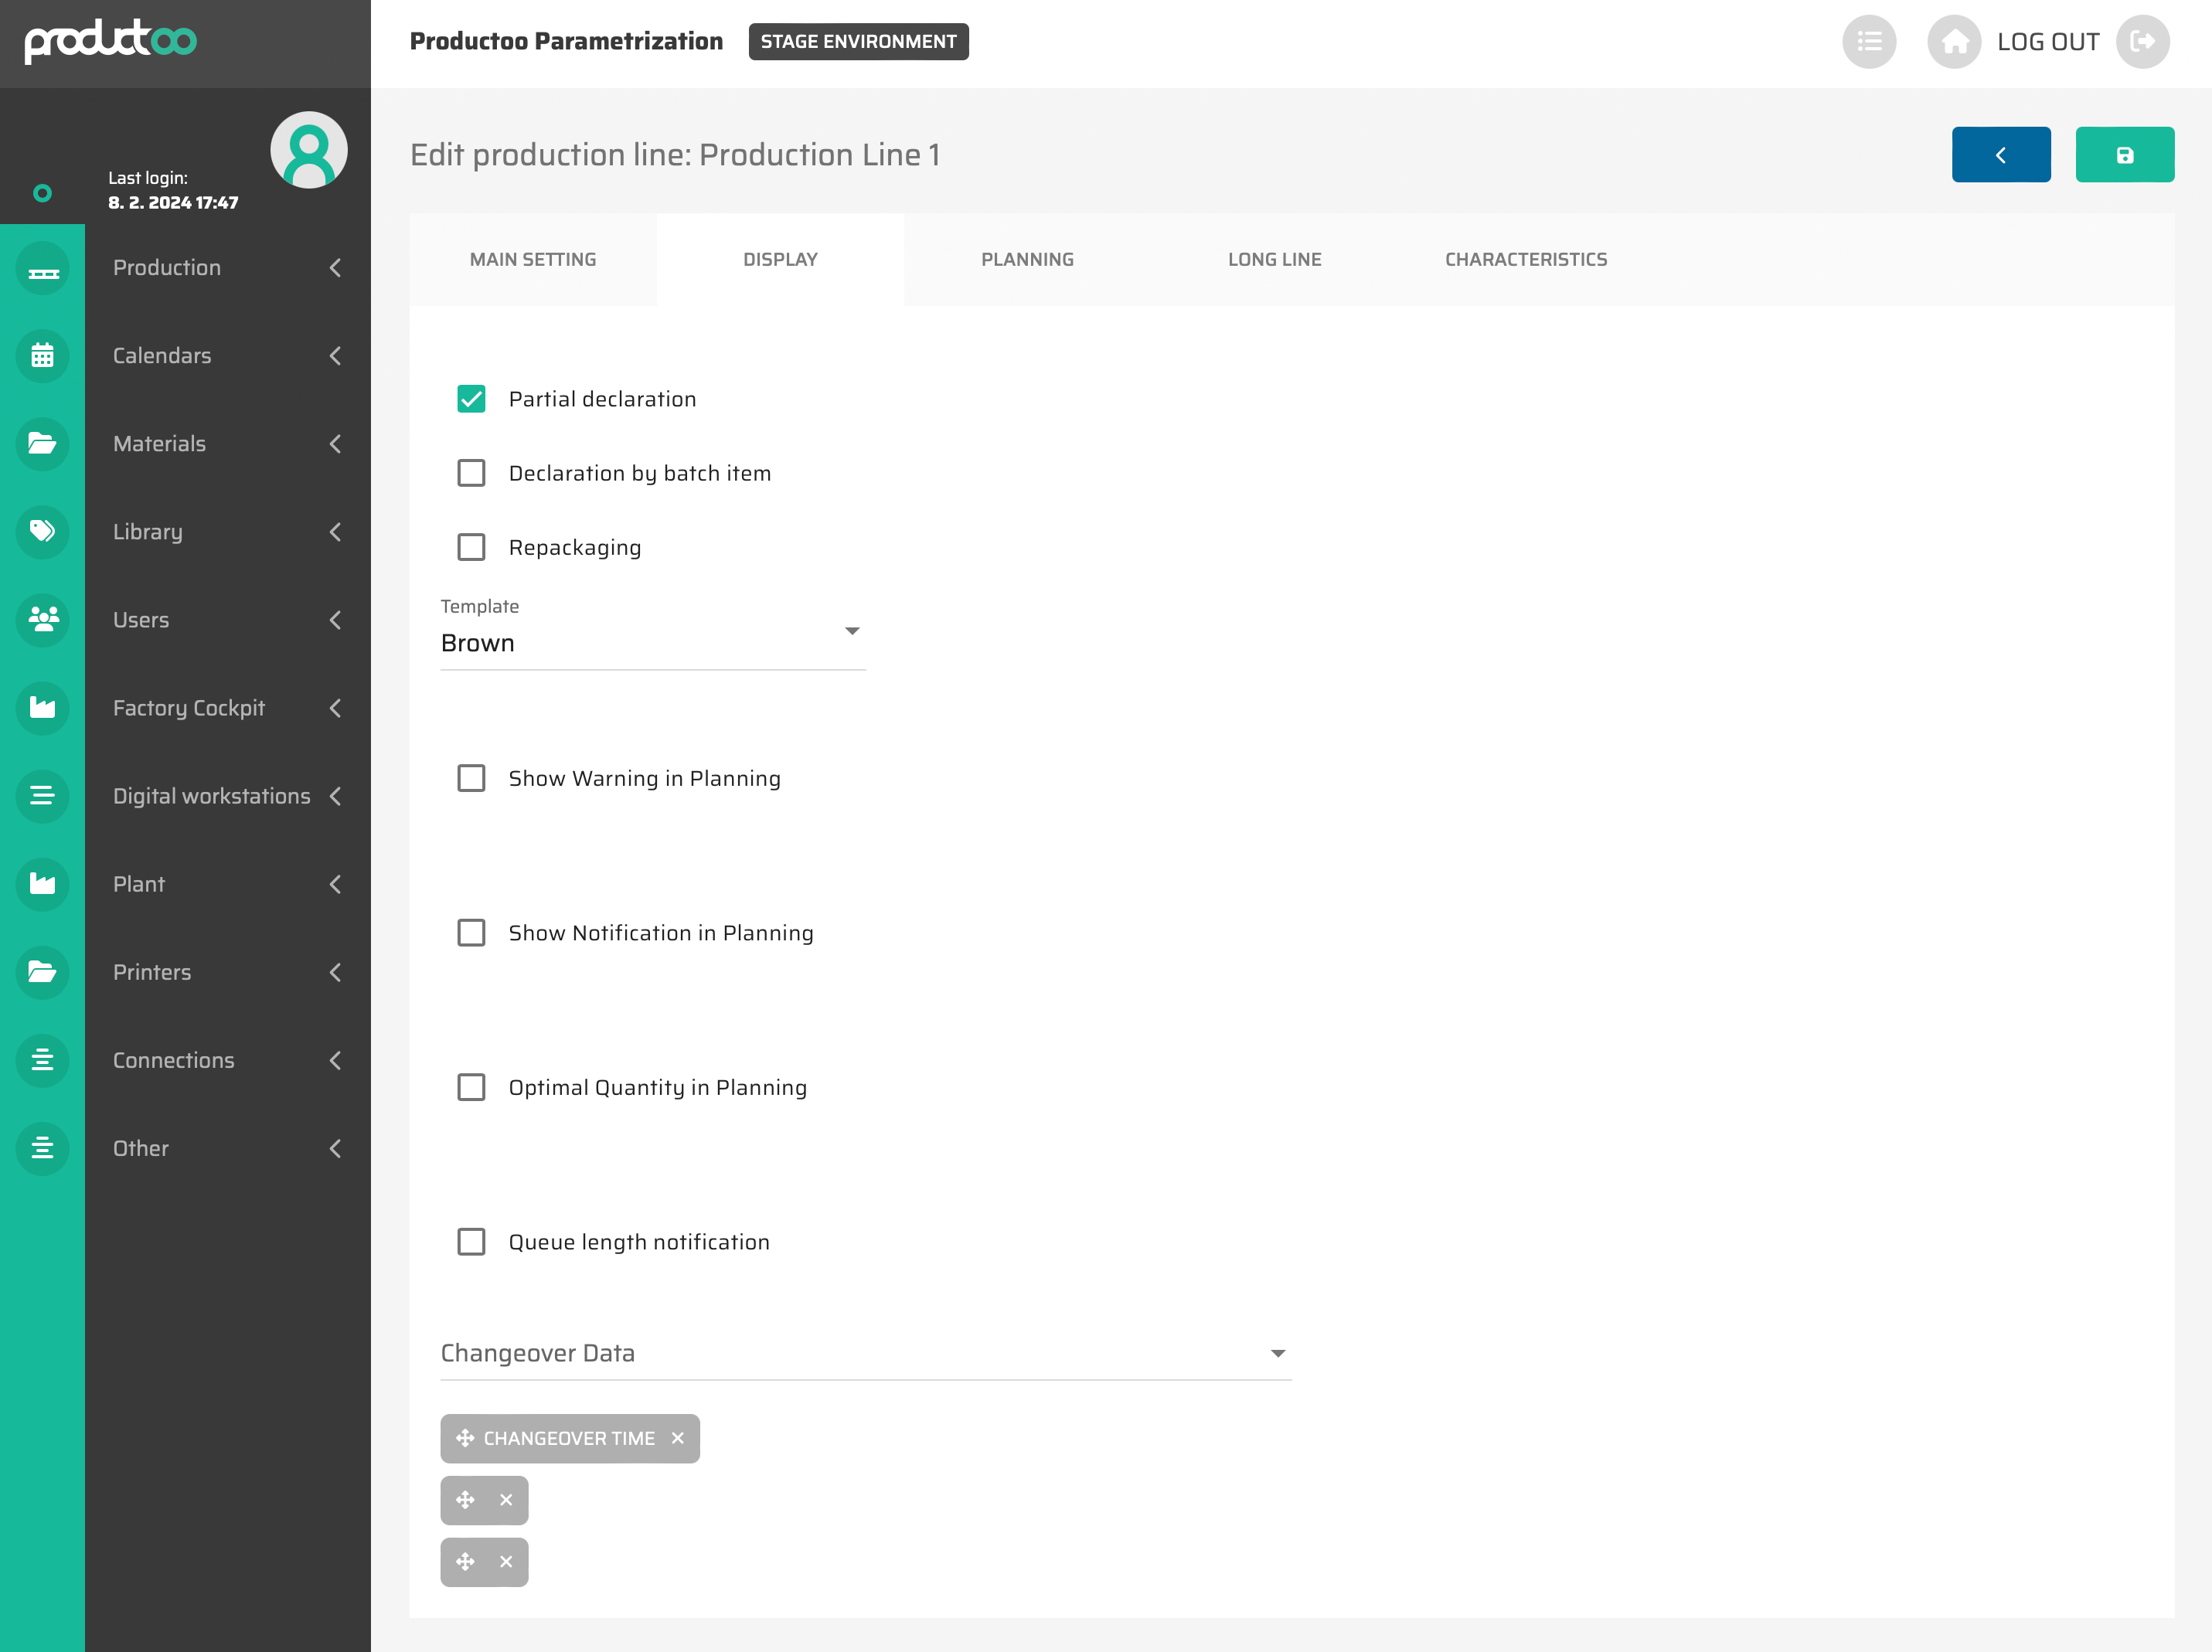This screenshot has width=2212, height=1652.
Task: Switch to the PLANNING tab
Action: 1027,260
